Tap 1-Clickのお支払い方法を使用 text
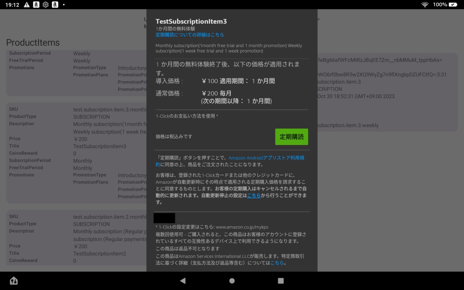464x290 pixels. tap(187, 116)
